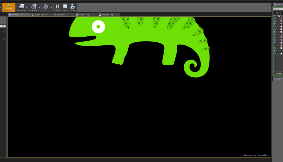Close the left side panel with X

tap(3, 26)
